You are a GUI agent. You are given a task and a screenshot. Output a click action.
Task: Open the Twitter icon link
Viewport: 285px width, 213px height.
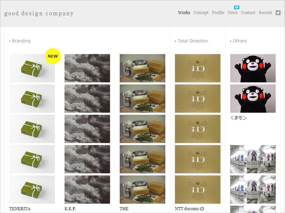[278, 13]
